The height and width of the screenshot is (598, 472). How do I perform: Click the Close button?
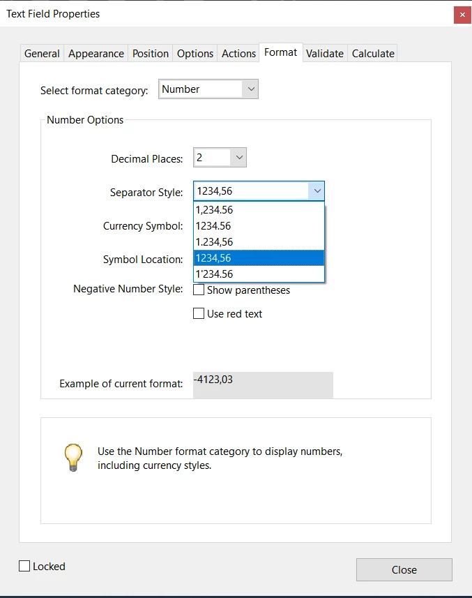pos(404,570)
